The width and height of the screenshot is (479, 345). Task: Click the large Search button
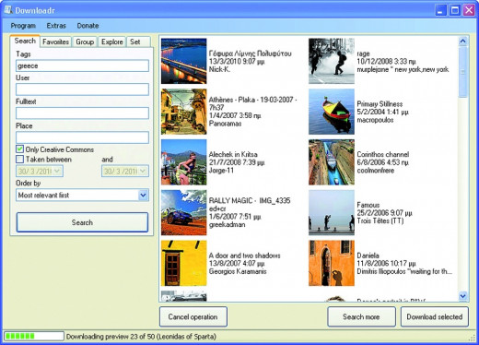[x=82, y=222]
